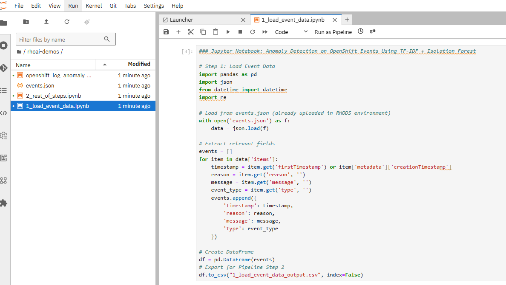Insert a new cell below with plus icon
Screen dimensions: 506x285
click(178, 32)
